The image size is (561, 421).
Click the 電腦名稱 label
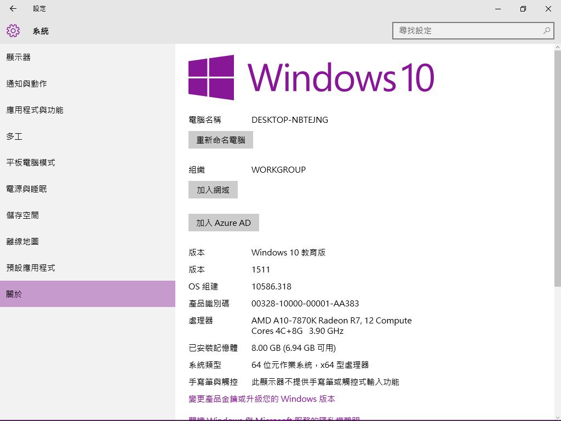click(205, 120)
